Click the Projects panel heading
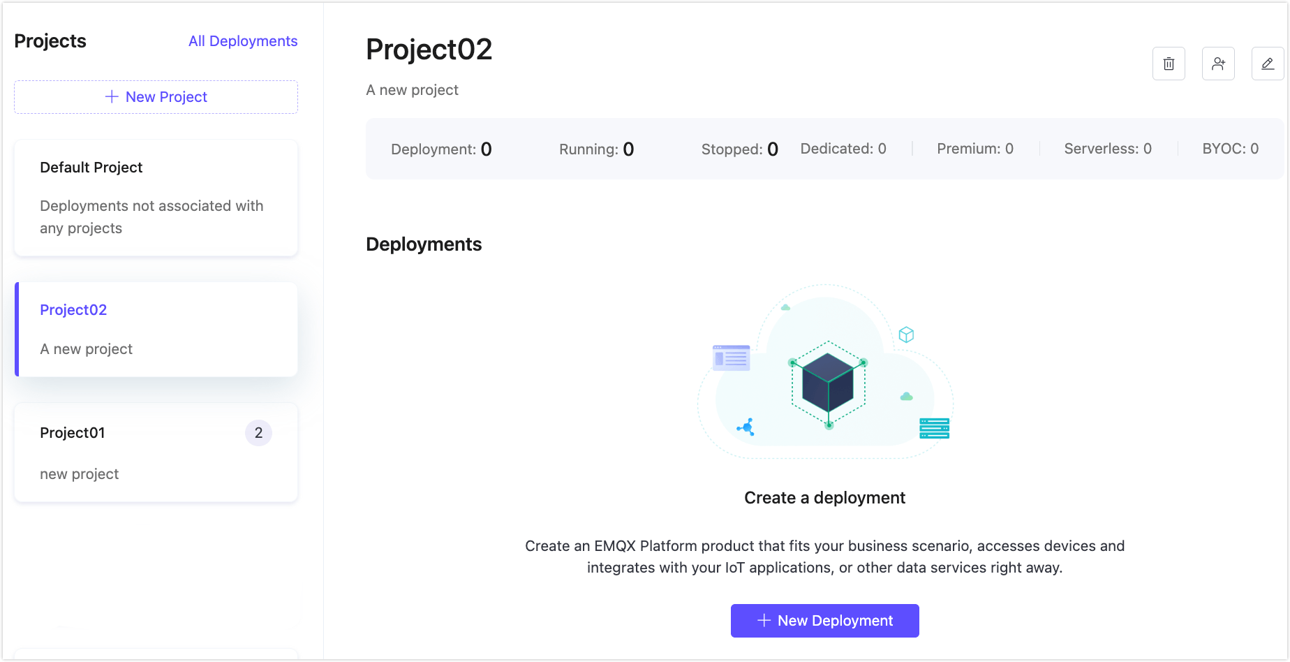Image resolution: width=1290 pixels, height=662 pixels. (x=50, y=41)
